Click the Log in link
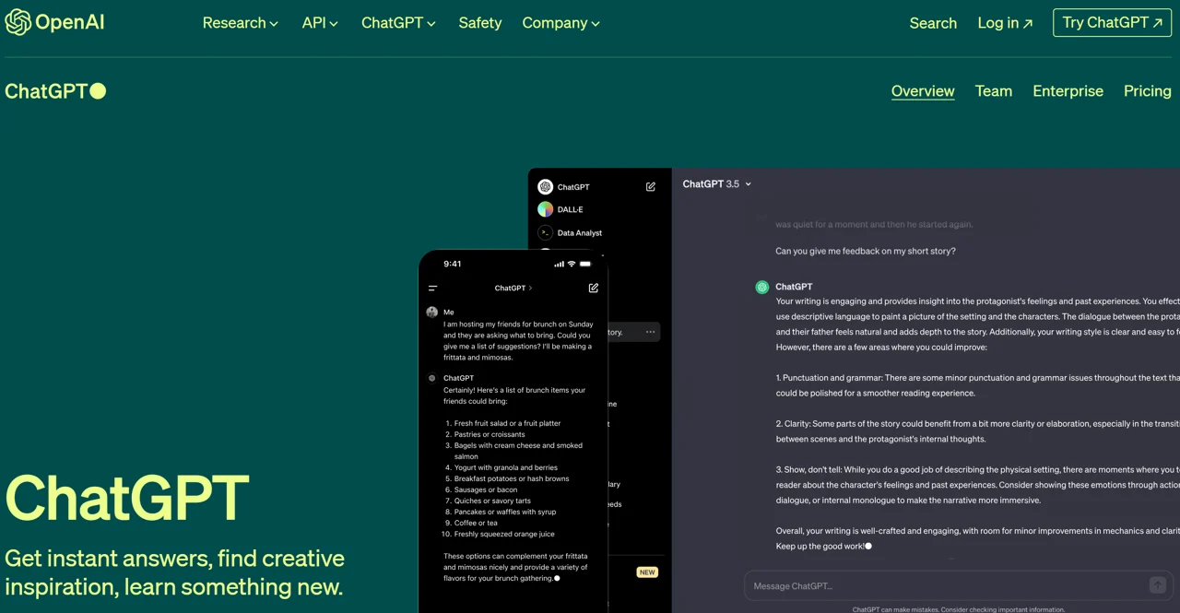 coord(1005,23)
